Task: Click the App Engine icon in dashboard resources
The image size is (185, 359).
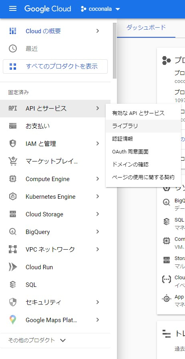Action: tap(167, 298)
